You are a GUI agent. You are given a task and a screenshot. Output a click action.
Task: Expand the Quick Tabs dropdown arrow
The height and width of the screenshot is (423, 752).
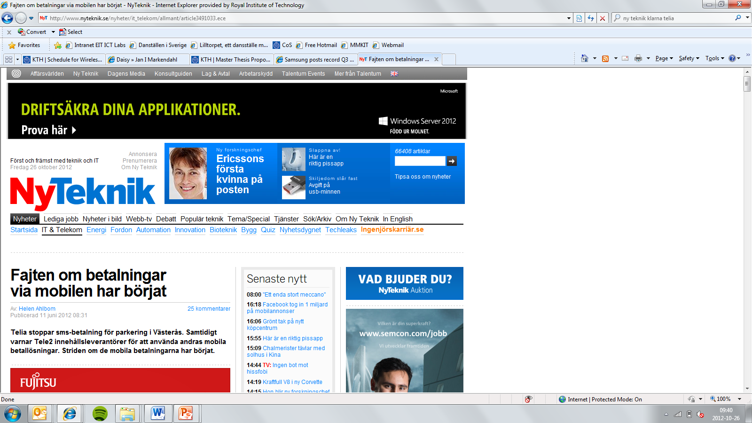(17, 60)
